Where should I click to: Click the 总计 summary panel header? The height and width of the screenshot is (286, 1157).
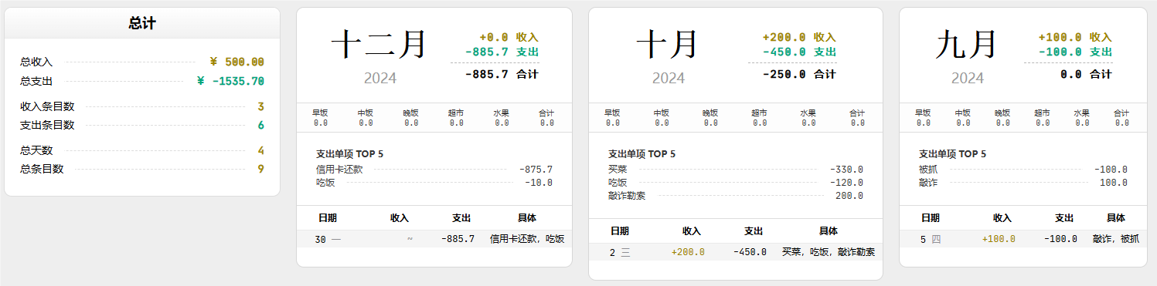pyautogui.click(x=142, y=23)
